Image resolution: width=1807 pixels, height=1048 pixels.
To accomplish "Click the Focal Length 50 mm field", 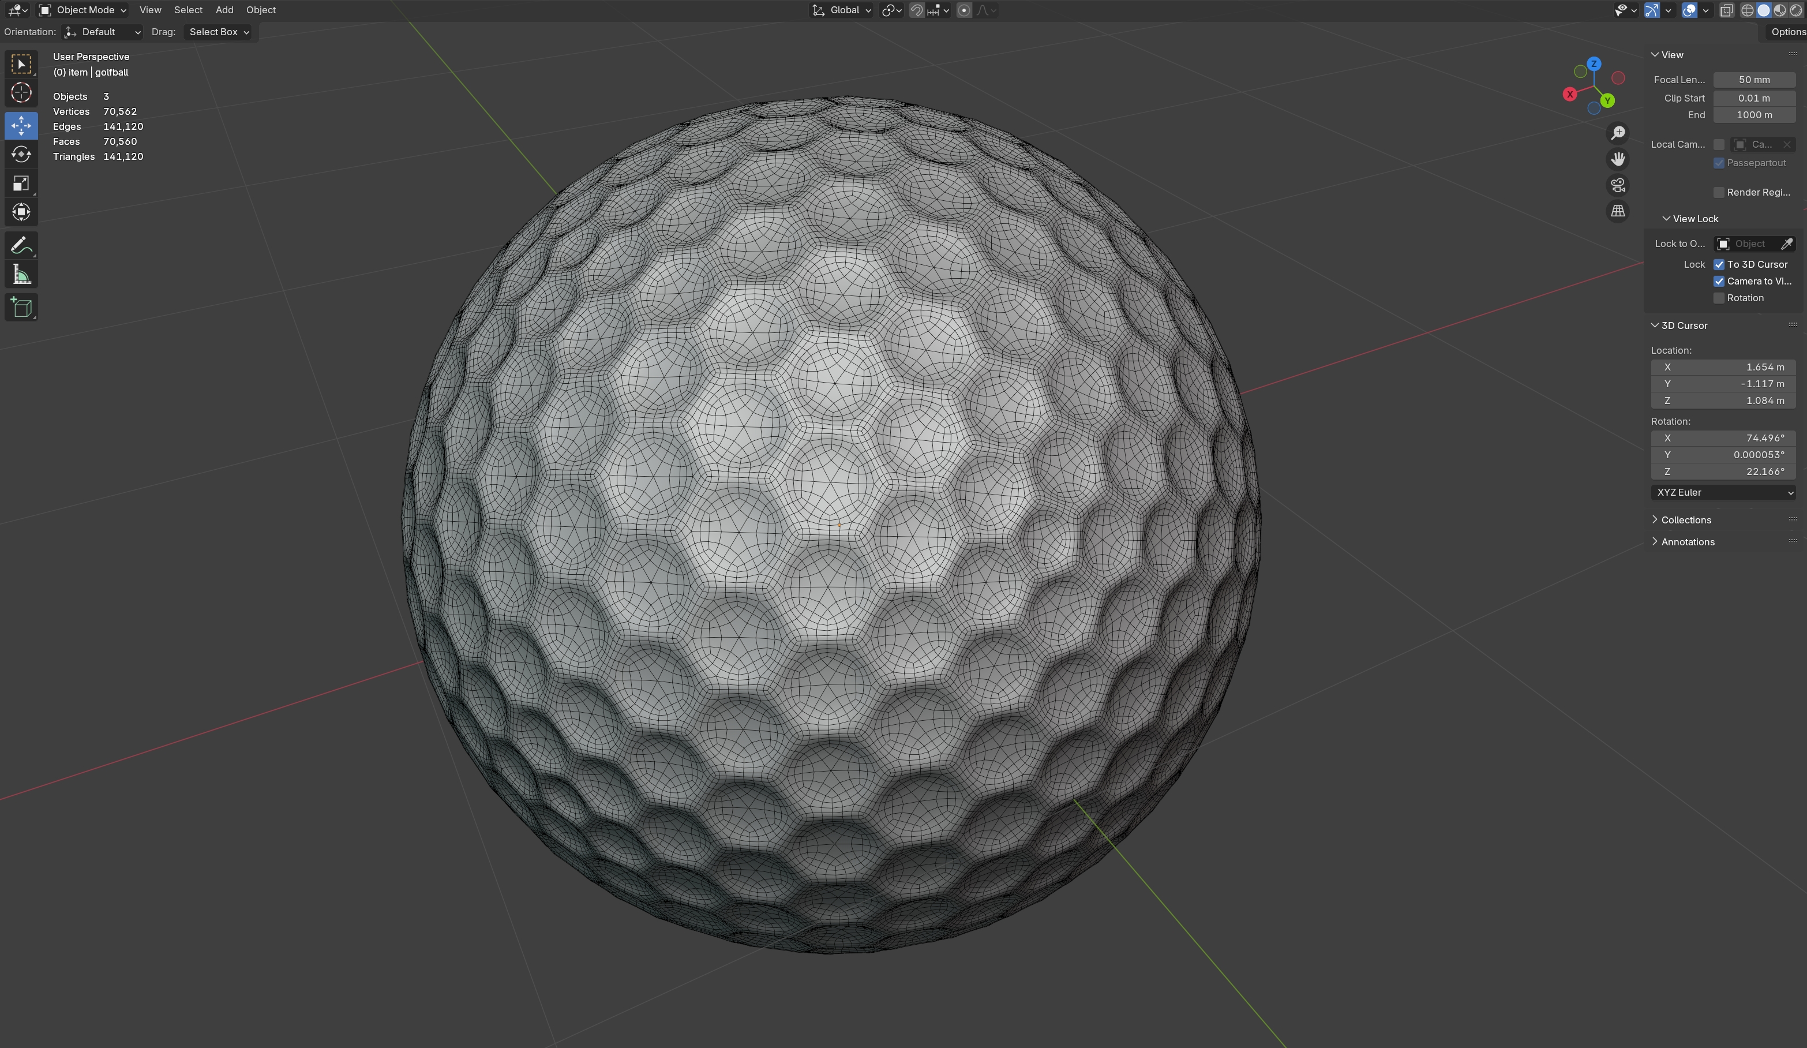I will [x=1753, y=80].
